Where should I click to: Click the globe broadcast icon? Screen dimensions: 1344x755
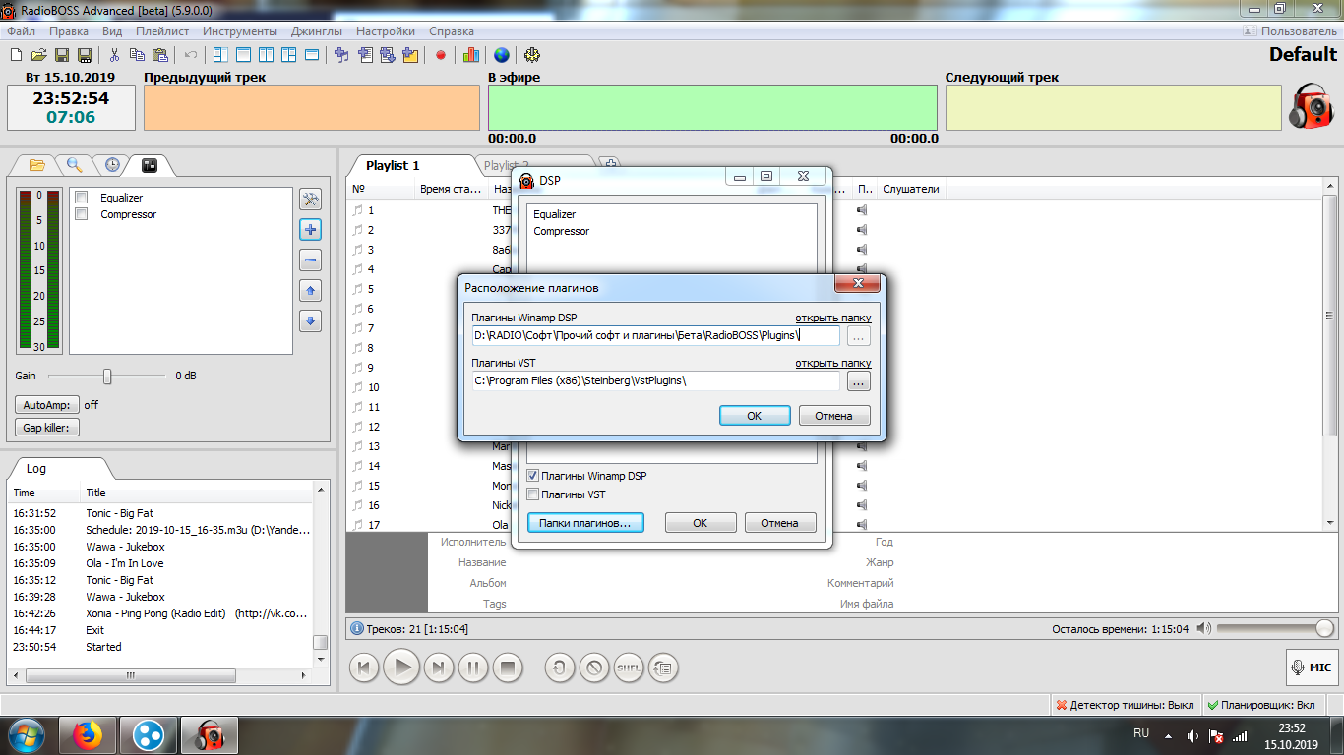[502, 55]
